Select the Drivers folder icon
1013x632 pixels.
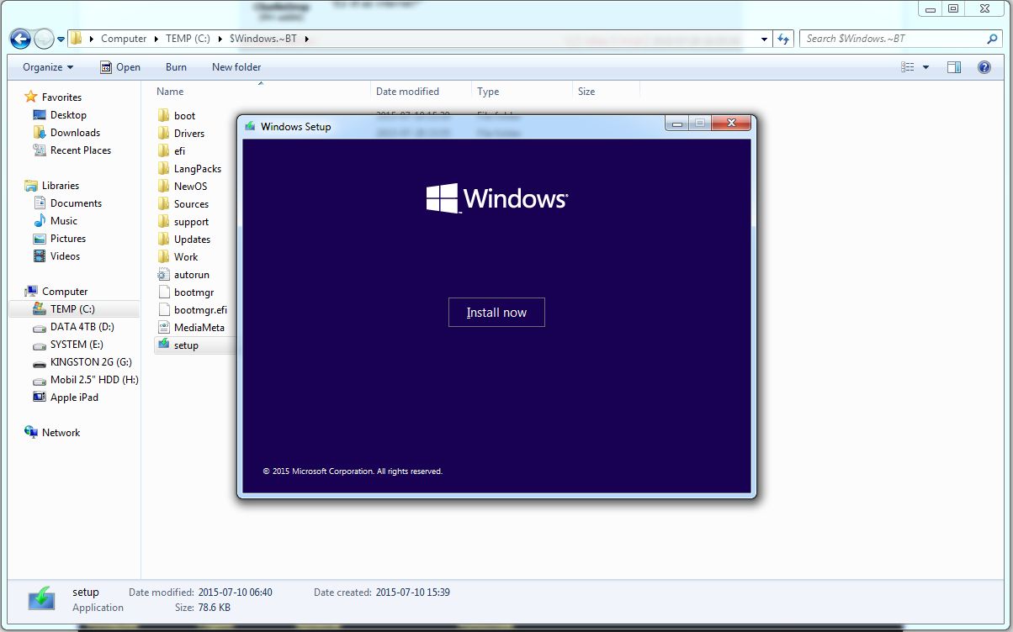point(164,134)
